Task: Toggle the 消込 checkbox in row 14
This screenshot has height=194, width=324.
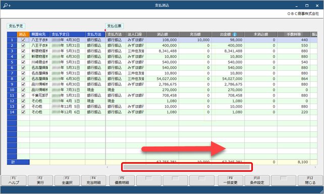Action: 23,112
